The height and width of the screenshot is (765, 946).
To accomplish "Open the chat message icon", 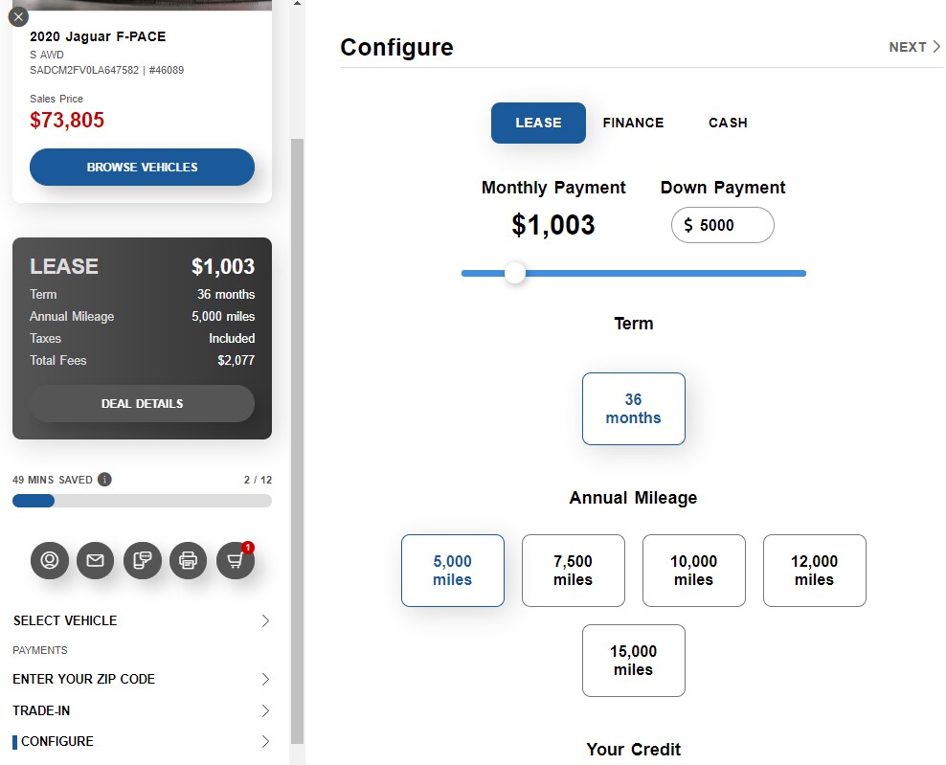I will point(142,560).
